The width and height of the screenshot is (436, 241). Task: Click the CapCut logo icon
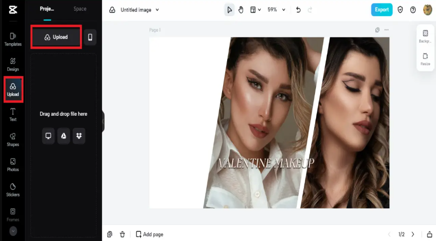point(13,10)
